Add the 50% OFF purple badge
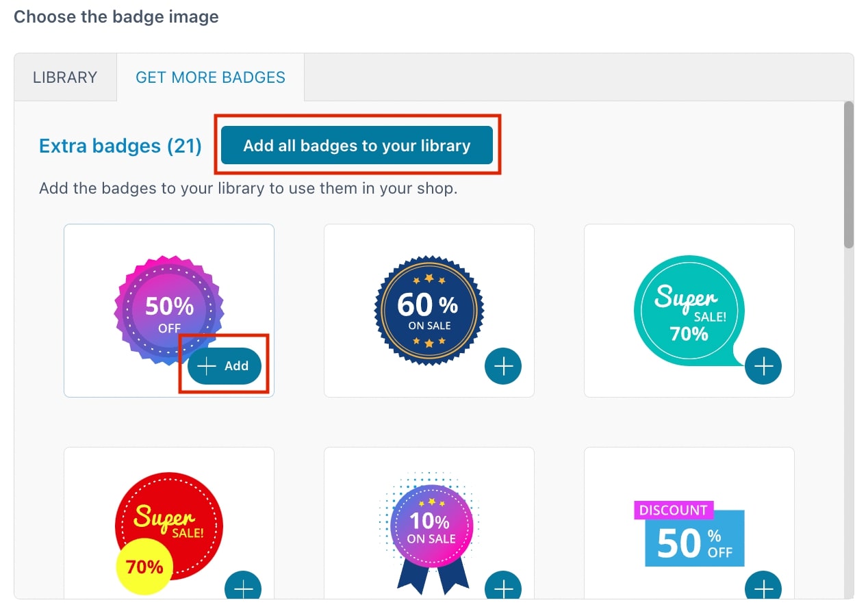Screen dimensions: 868x609 [x=225, y=366]
